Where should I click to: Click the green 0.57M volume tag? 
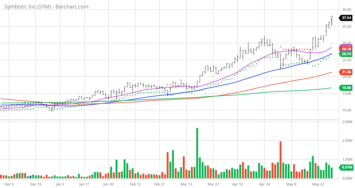pos(346,167)
